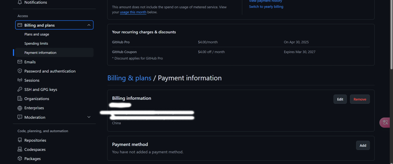Image resolution: width=393 pixels, height=164 pixels.
Task: Click Your recurring charges & discounts heading
Action: pos(144,32)
